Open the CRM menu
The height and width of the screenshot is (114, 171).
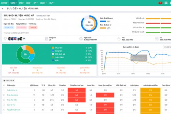pyautogui.click(x=21, y=3)
